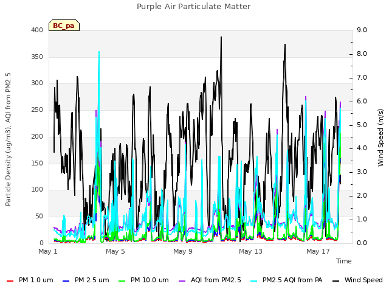
Task: Click the cyan PM2.5 AQI from PA swatch
Action: pos(254,281)
